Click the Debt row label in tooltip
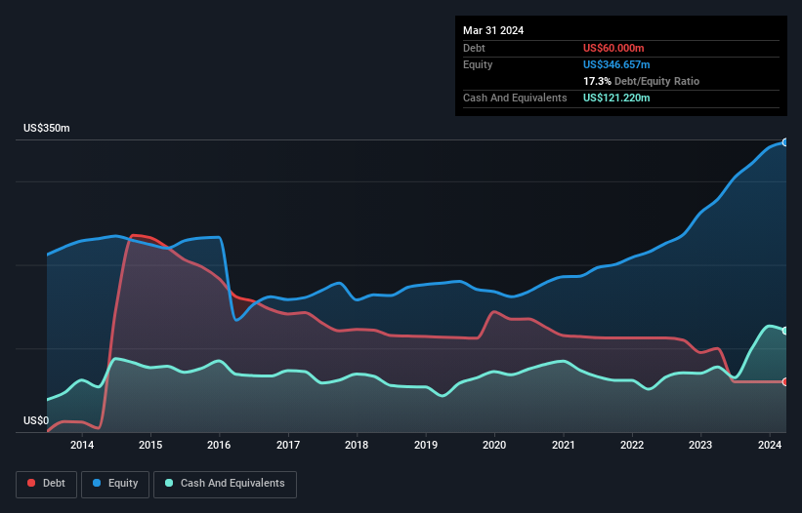This screenshot has width=802, height=513. pos(474,48)
